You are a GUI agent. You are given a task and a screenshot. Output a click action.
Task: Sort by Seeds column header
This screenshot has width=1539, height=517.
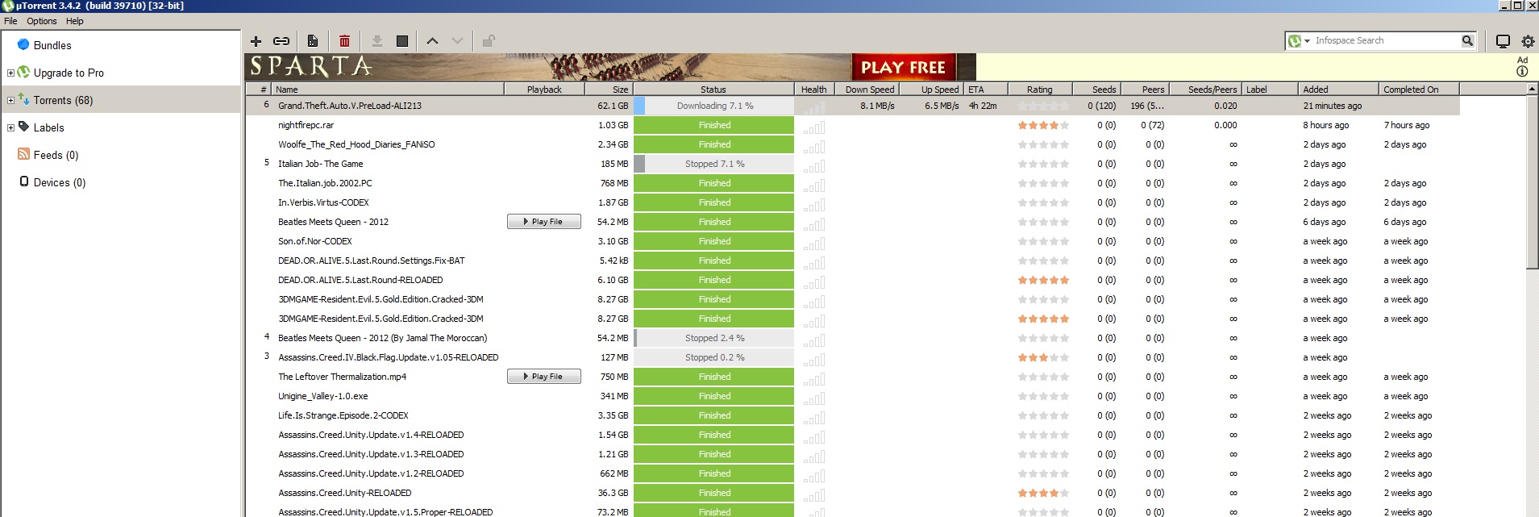(1098, 90)
